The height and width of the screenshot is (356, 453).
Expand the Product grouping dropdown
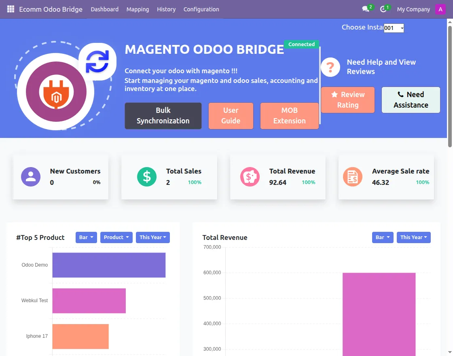tap(116, 237)
